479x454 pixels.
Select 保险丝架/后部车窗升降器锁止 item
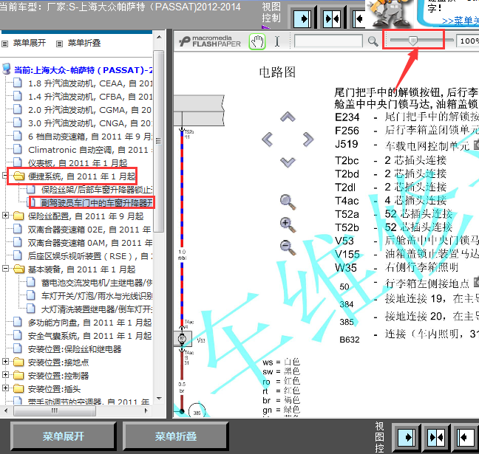point(97,190)
